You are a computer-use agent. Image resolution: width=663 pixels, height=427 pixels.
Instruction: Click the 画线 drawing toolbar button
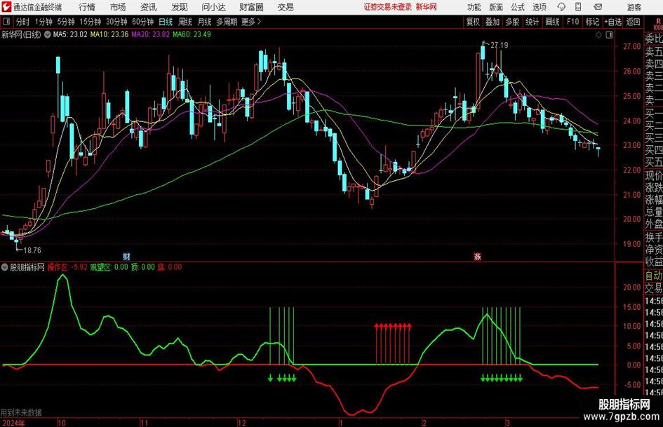coord(552,22)
